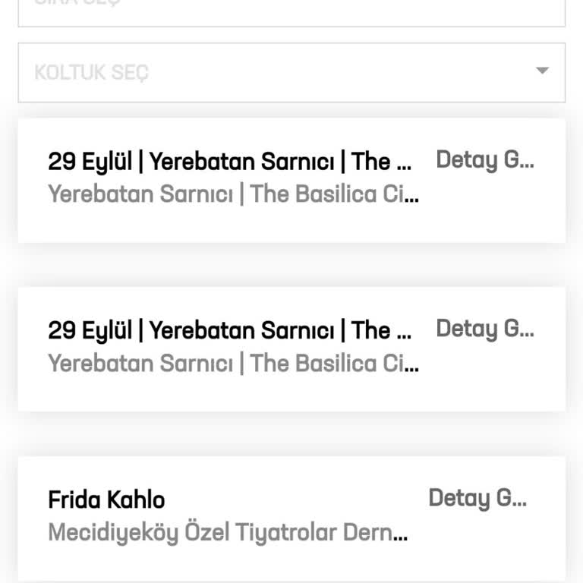This screenshot has height=583, width=583.
Task: Click Mecidiyeköy Özel Tiyatrolar venue text
Action: [x=228, y=533]
